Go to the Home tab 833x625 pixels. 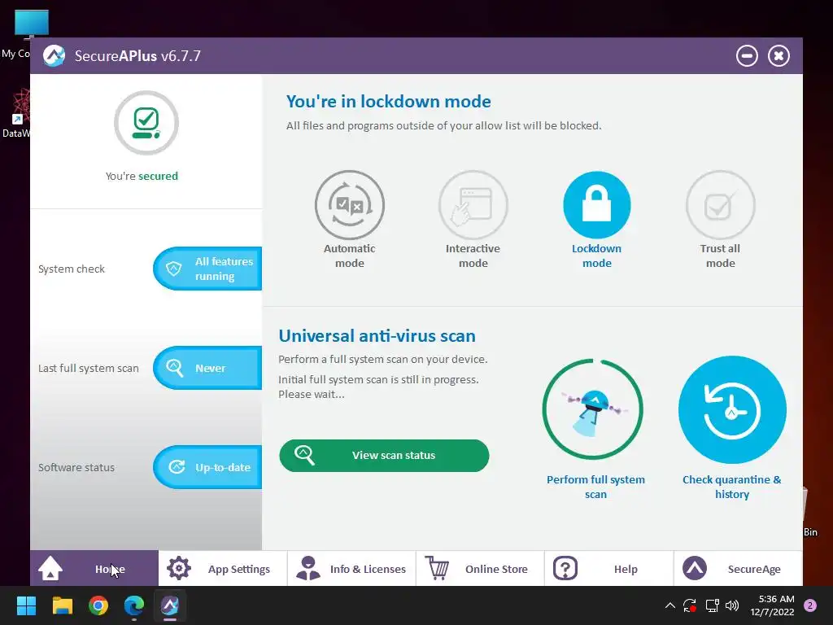tap(94, 569)
